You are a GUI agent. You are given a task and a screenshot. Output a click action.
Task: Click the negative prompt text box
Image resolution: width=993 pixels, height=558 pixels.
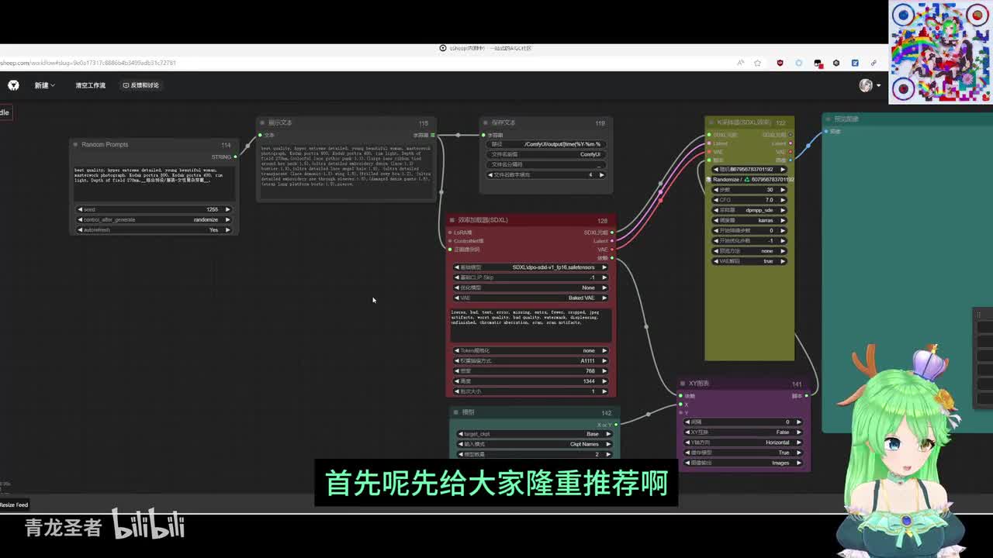(x=531, y=324)
